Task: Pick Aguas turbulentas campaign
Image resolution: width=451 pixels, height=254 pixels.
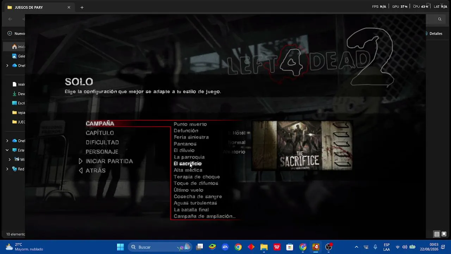Action: coord(195,203)
